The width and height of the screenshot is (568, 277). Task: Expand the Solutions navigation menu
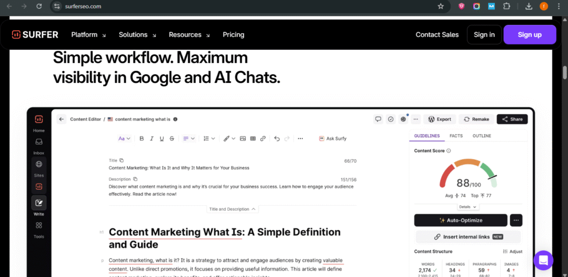click(x=138, y=35)
